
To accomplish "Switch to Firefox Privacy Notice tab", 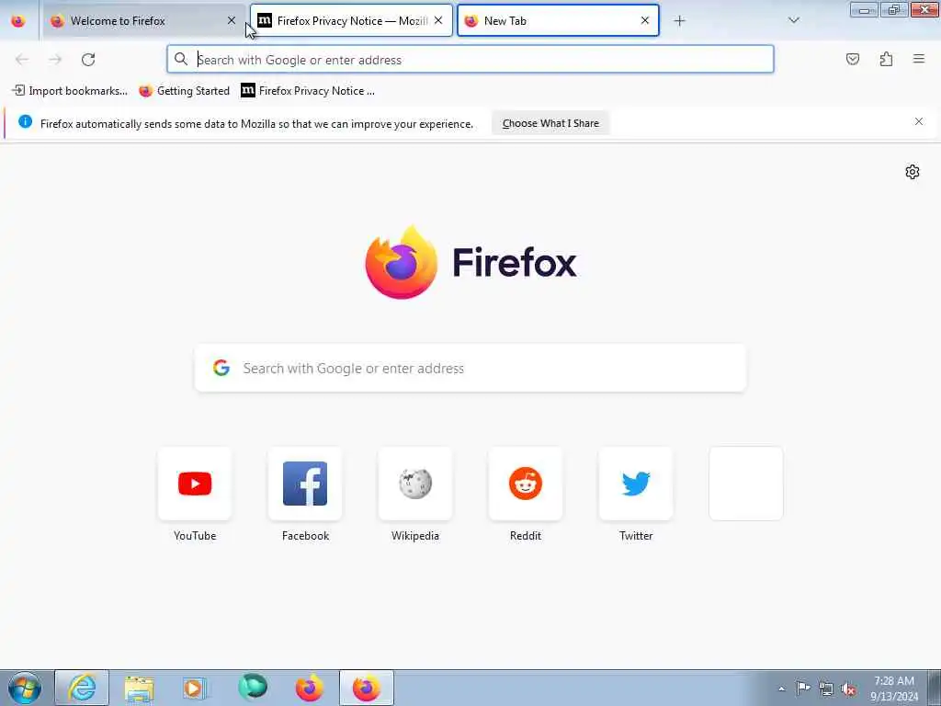I will pos(351,21).
